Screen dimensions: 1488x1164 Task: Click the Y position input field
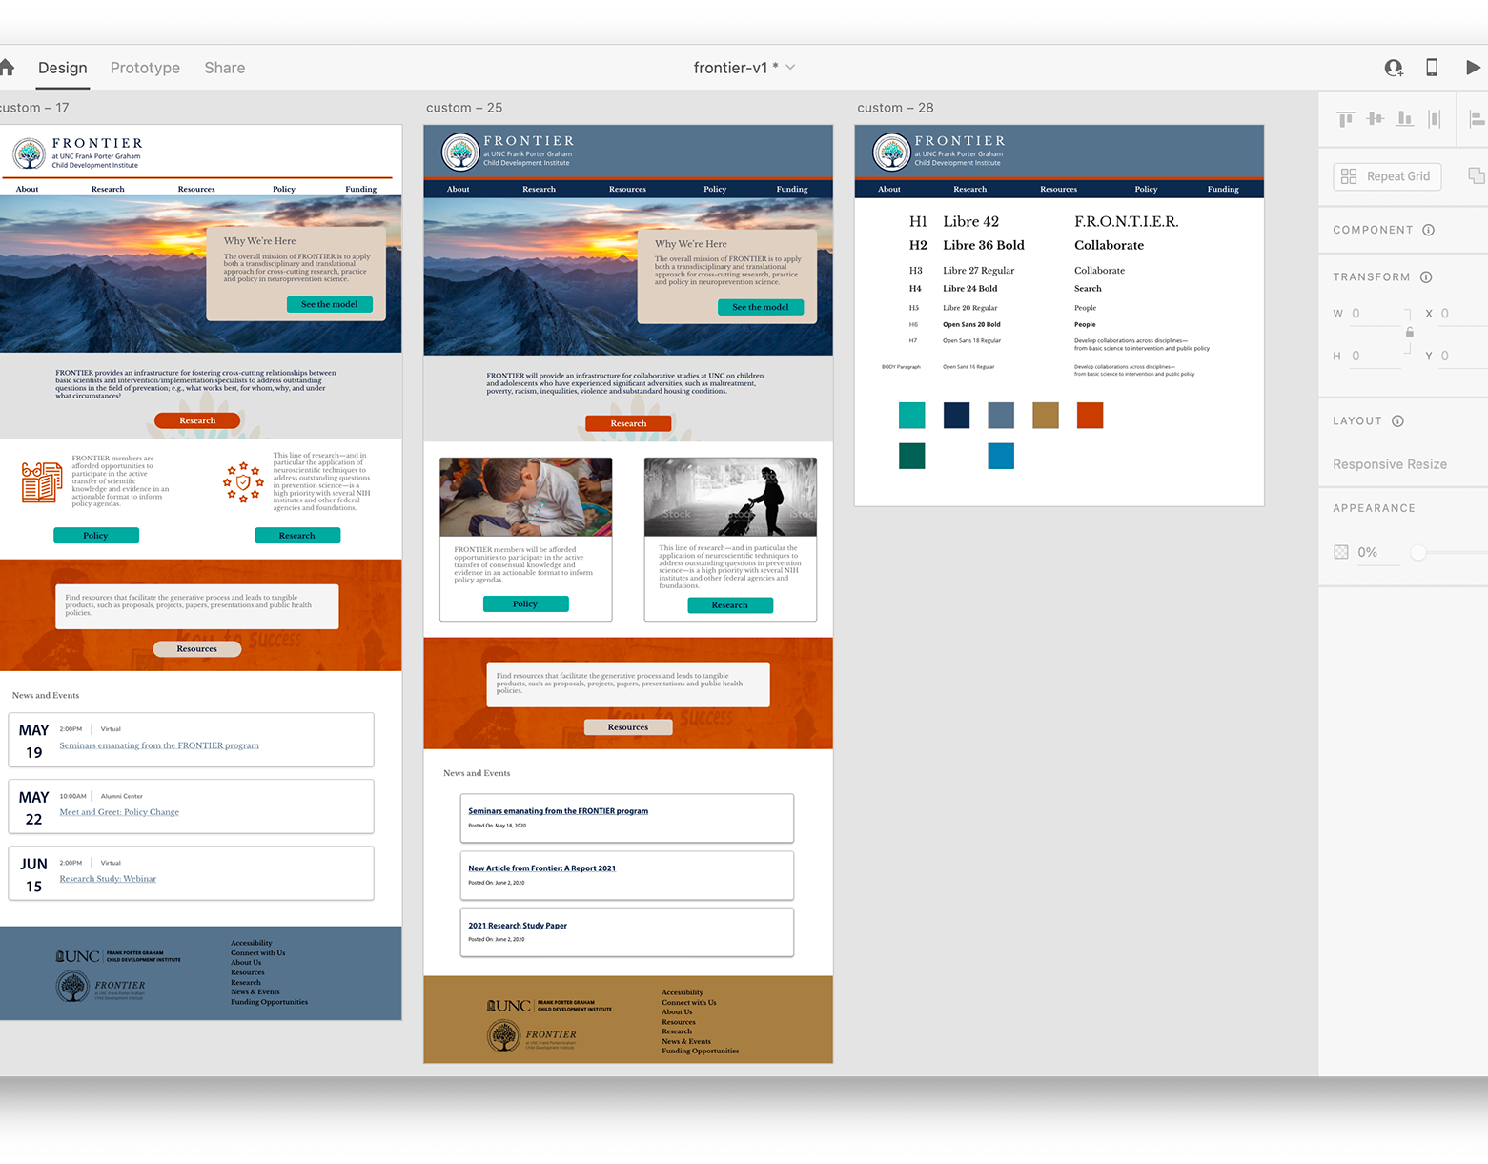(x=1463, y=357)
